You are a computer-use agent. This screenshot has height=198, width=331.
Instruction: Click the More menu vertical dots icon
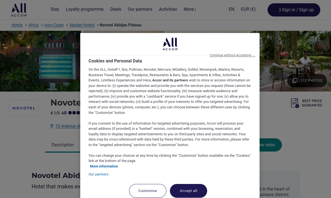point(195,10)
